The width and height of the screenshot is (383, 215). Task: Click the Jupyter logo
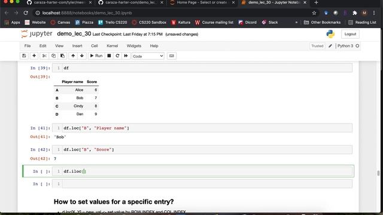pyautogui.click(x=37, y=34)
